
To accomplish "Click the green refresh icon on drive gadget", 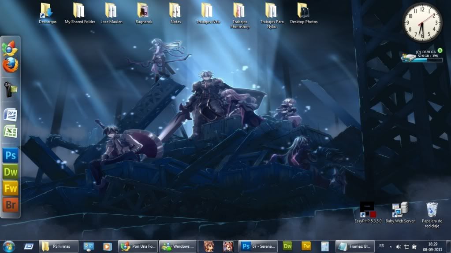I will pyautogui.click(x=440, y=51).
